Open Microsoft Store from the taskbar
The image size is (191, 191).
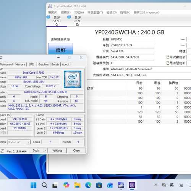tap(99, 185)
